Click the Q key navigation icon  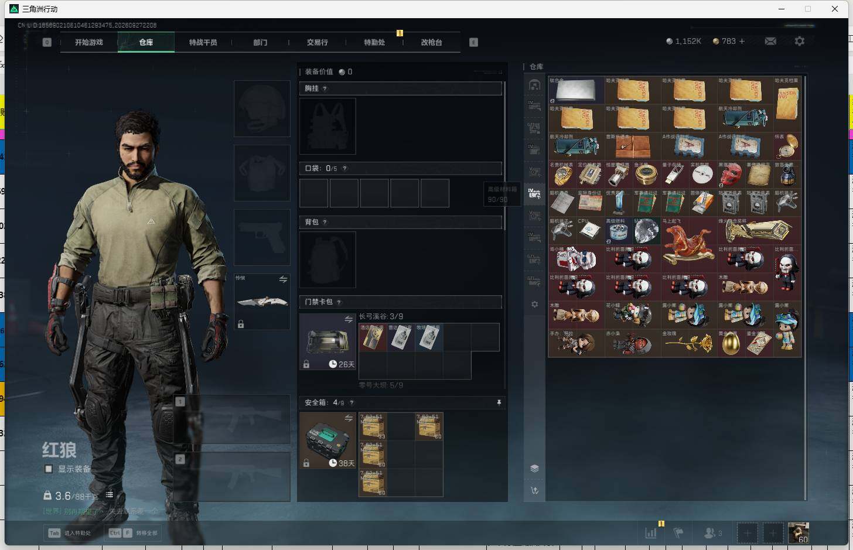[47, 42]
